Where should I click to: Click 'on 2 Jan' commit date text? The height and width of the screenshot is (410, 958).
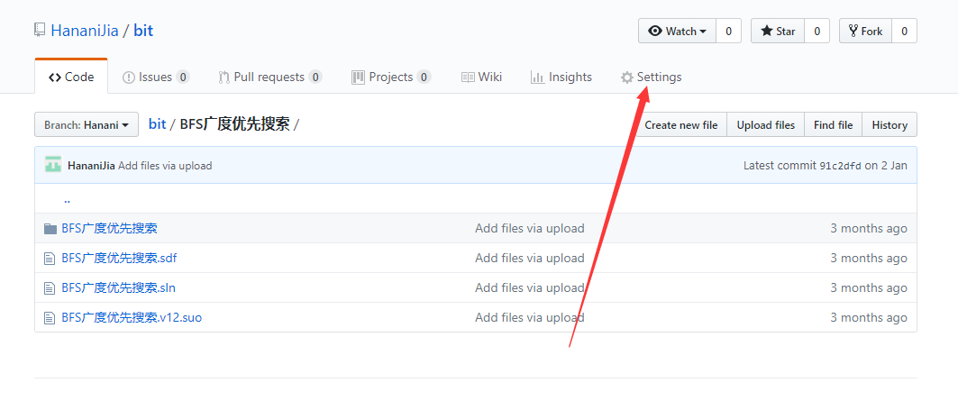click(885, 166)
